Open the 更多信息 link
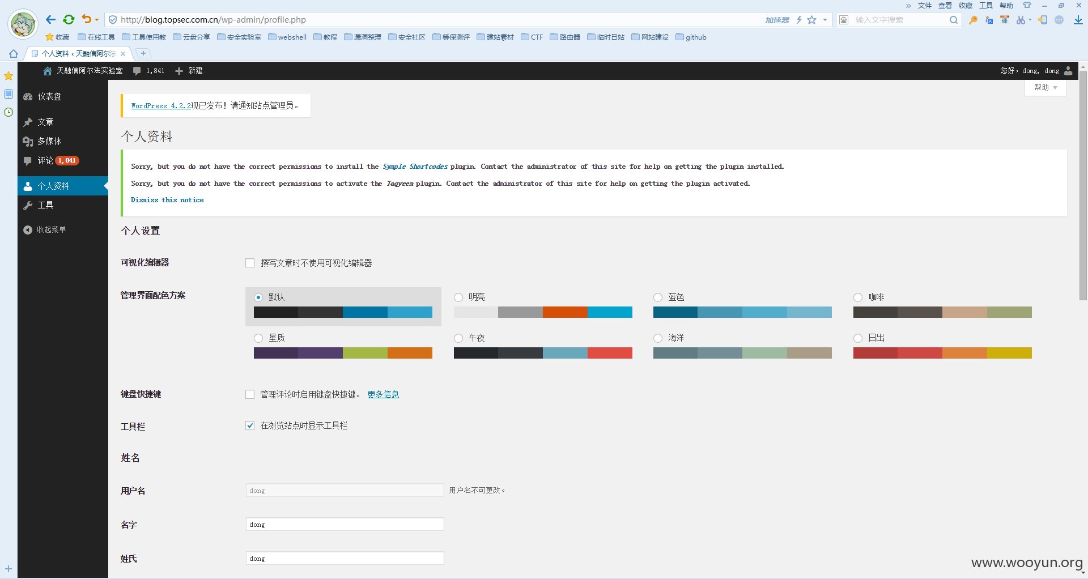This screenshot has width=1088, height=579. [383, 394]
